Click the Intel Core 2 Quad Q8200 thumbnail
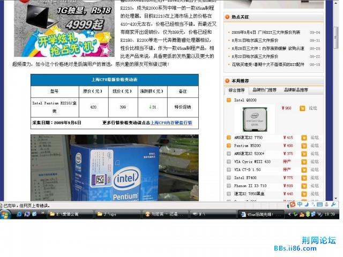The image size is (343, 257). [x=255, y=119]
